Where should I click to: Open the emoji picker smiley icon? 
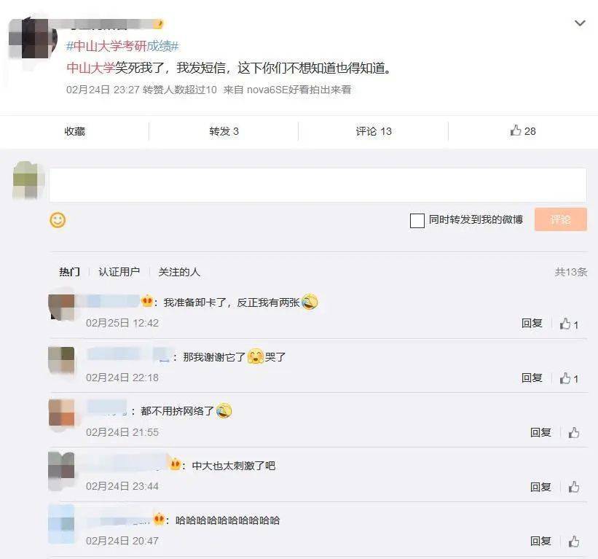[58, 220]
